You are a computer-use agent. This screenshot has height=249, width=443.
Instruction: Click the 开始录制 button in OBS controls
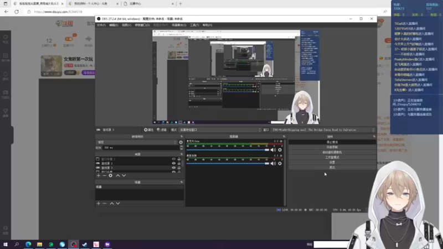pyautogui.click(x=332, y=147)
